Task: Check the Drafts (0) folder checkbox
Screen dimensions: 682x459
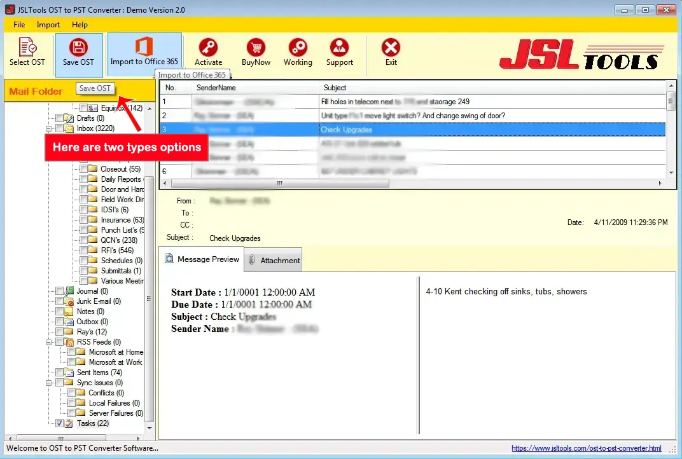Action: [59, 118]
